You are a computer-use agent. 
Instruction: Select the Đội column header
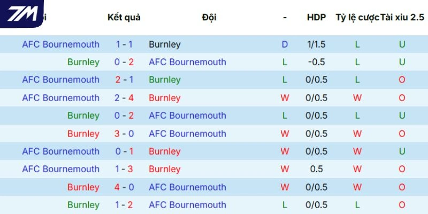pyautogui.click(x=209, y=17)
